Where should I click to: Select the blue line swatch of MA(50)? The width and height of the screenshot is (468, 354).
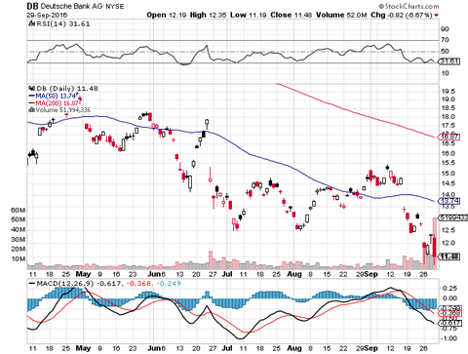pos(32,96)
